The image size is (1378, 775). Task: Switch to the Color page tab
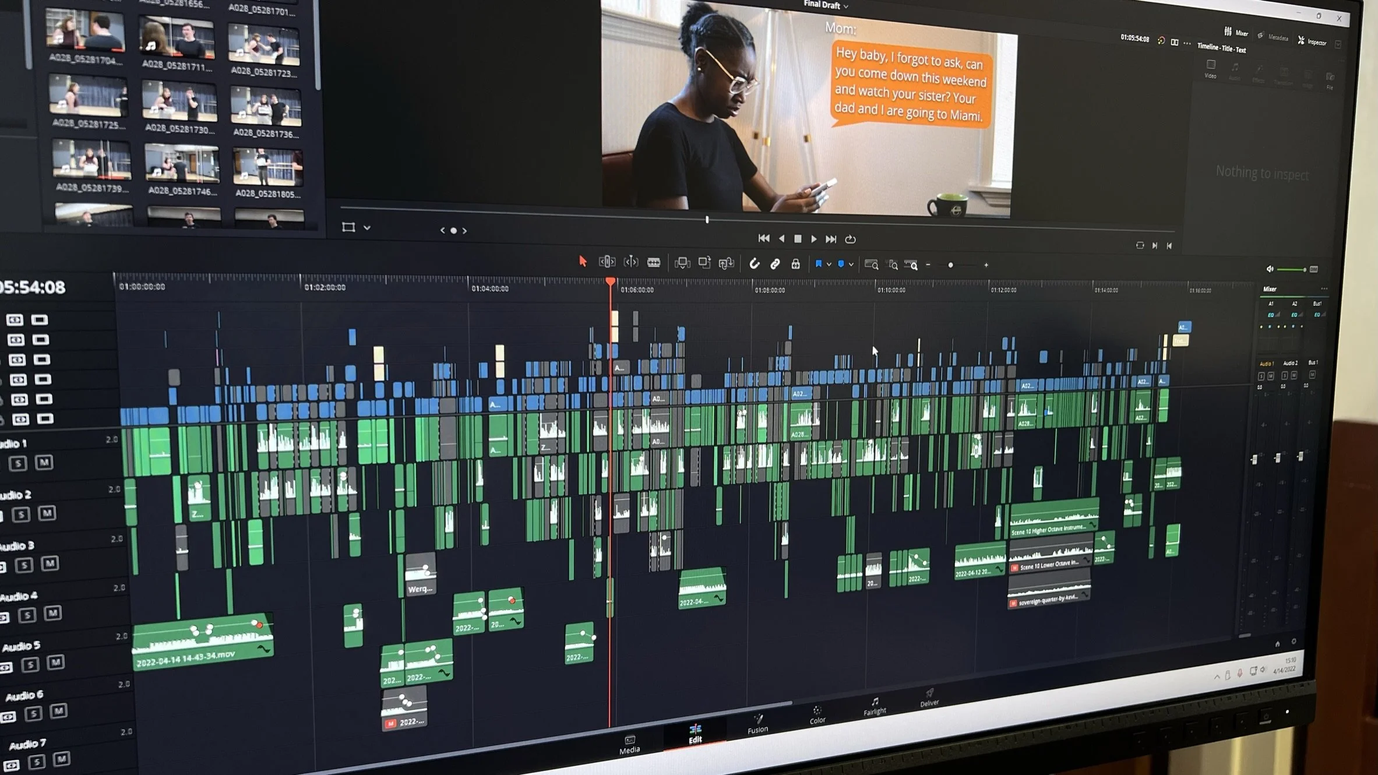(817, 714)
